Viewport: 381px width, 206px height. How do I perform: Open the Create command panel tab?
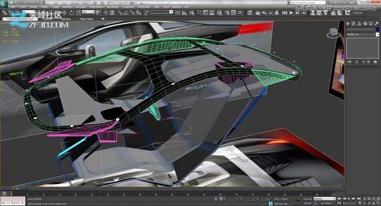click(348, 22)
